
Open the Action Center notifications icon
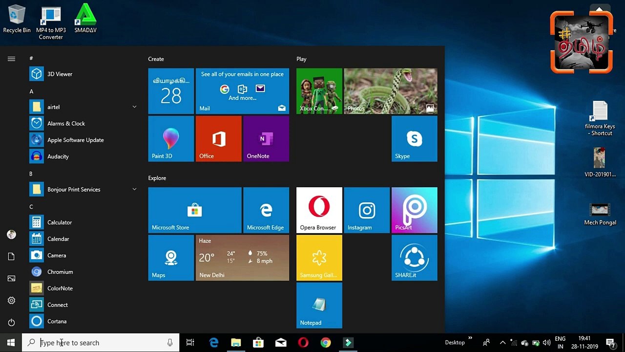pyautogui.click(x=610, y=343)
